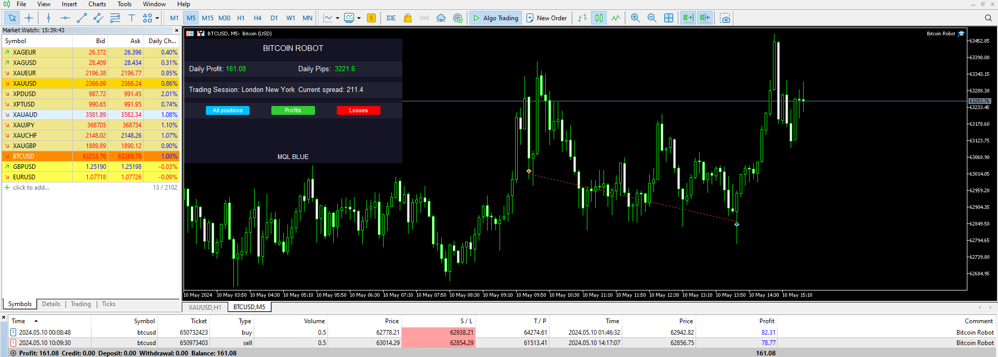Select M15 timeframe

point(207,18)
